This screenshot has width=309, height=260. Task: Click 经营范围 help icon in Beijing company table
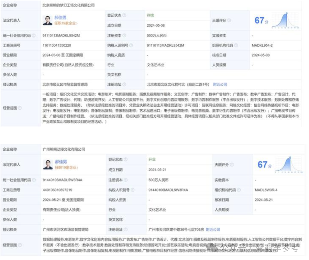coord(20,108)
